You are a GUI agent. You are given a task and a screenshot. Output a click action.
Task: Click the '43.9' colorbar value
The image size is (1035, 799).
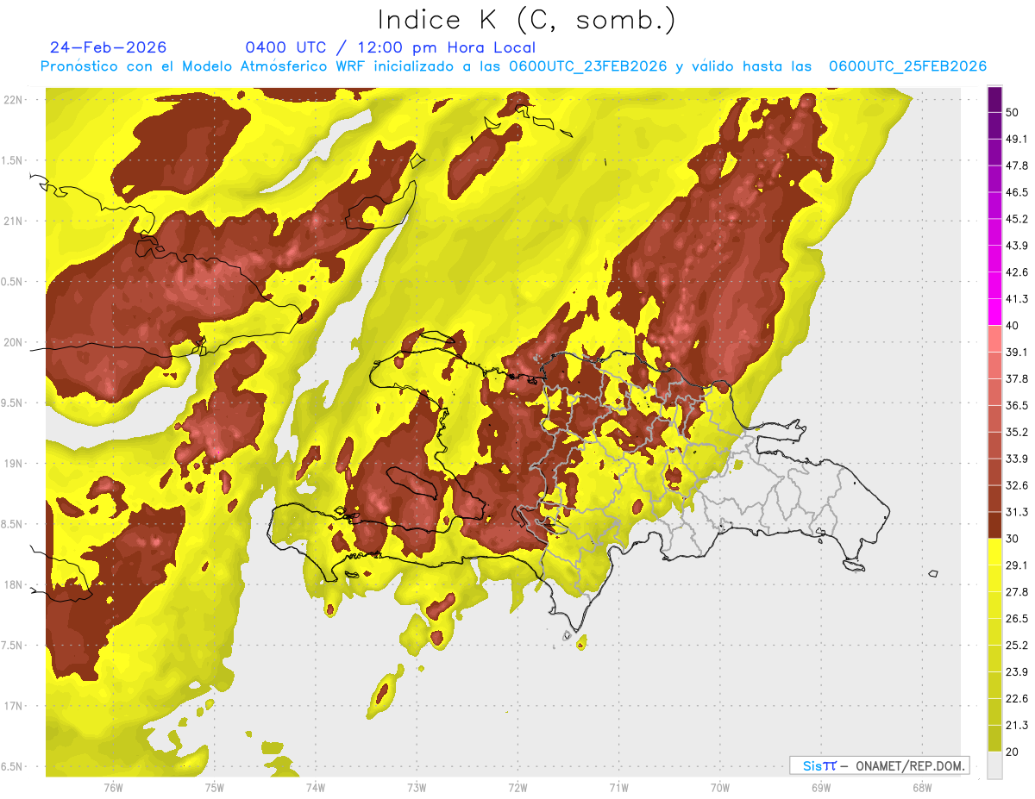coord(1017,246)
